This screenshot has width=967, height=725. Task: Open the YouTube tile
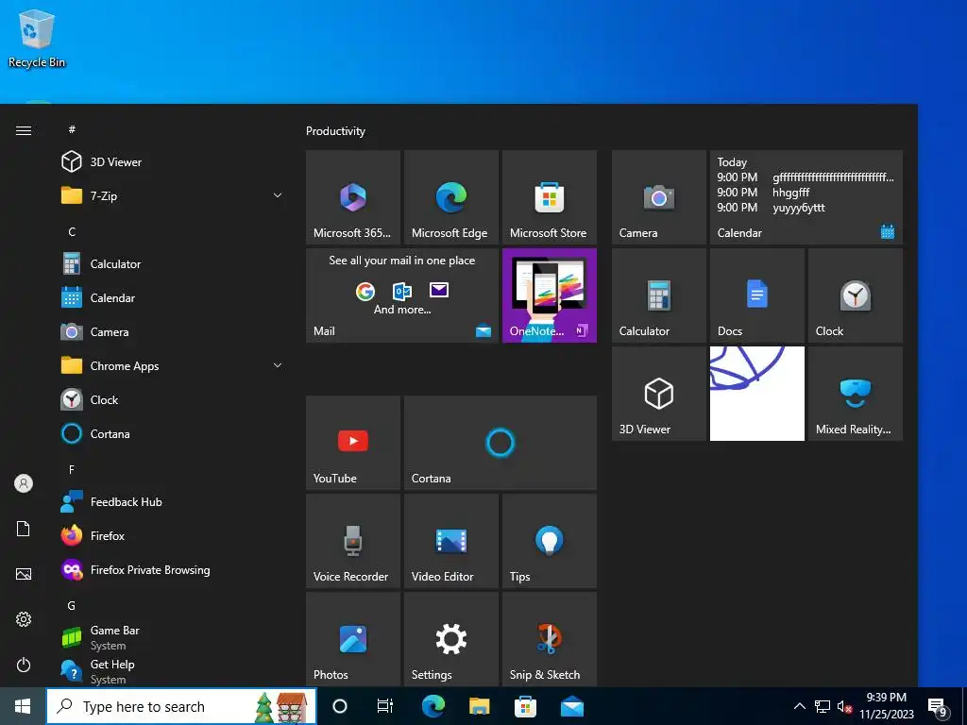(353, 443)
